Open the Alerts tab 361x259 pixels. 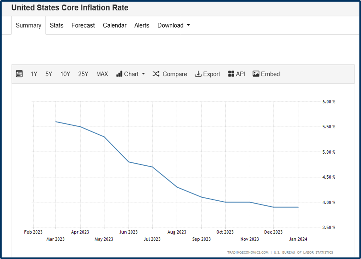tap(142, 25)
